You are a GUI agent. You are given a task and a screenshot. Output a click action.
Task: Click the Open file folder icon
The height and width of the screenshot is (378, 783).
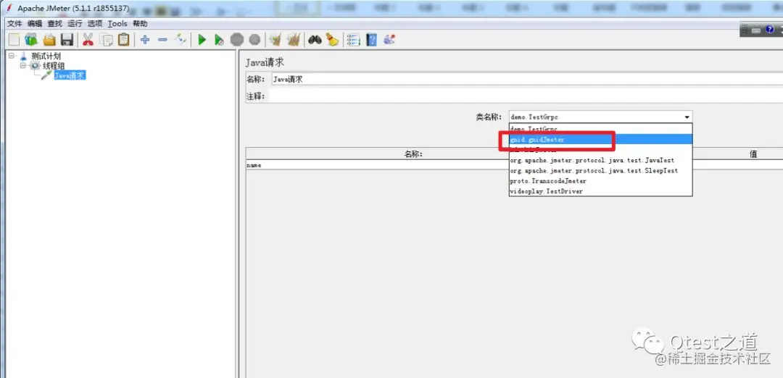click(49, 39)
